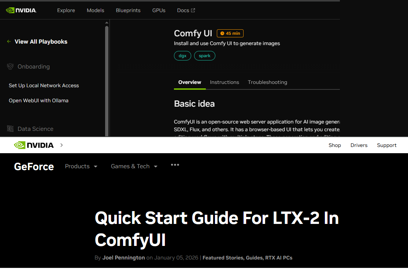
Task: Click the View All Playbooks link
Action: pyautogui.click(x=41, y=42)
